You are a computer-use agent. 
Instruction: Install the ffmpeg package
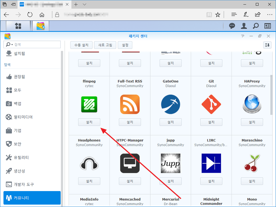(89, 122)
